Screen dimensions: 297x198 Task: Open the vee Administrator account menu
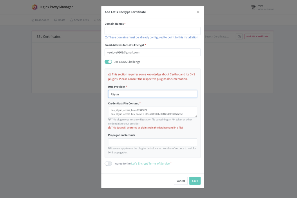click(x=262, y=7)
